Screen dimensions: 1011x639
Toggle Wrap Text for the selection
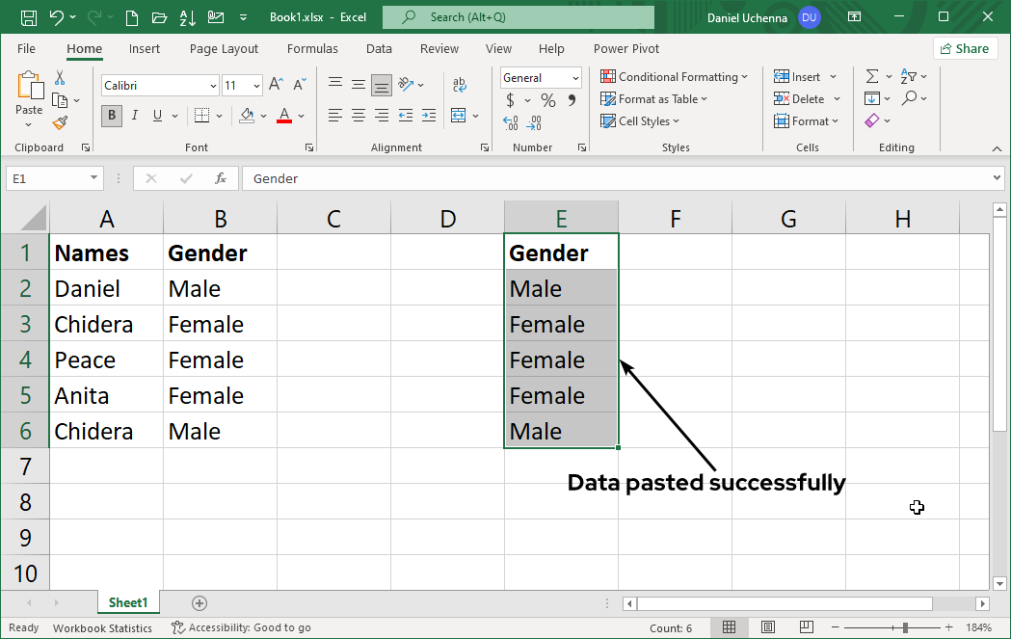pyautogui.click(x=459, y=85)
